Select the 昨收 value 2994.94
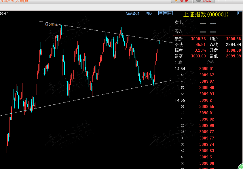 (x=233, y=45)
